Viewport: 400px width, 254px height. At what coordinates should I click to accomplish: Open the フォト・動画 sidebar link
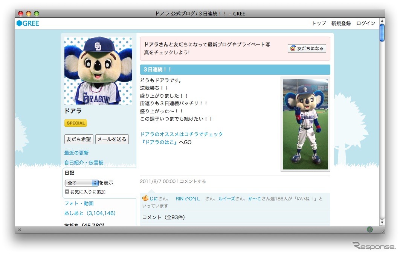79,203
